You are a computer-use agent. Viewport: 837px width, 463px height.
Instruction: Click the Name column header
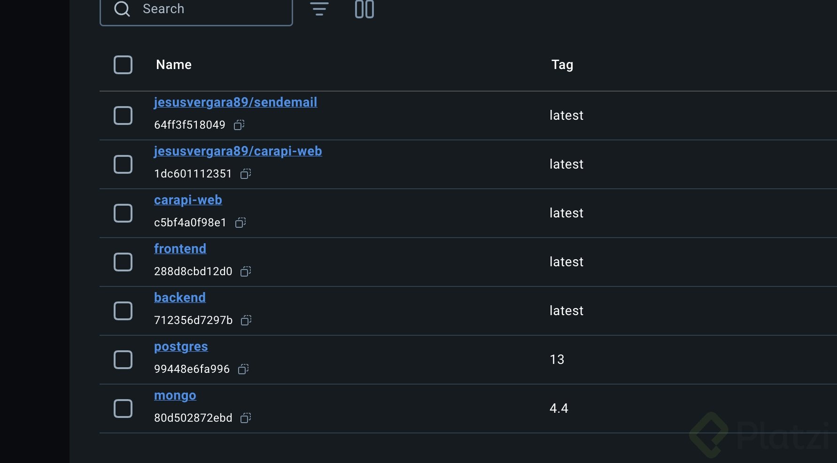pyautogui.click(x=174, y=65)
